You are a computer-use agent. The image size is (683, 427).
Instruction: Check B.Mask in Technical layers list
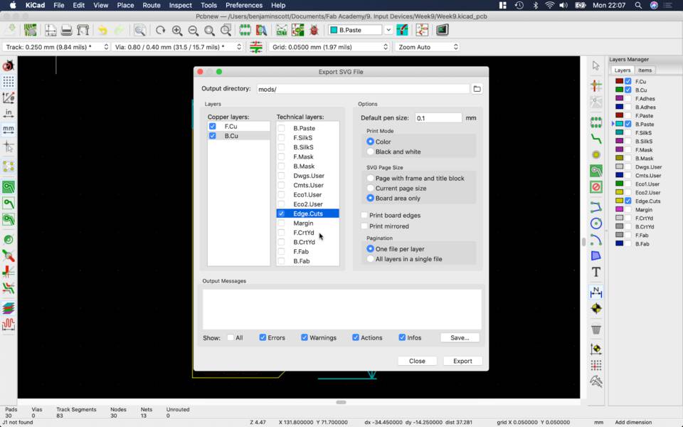tap(282, 166)
